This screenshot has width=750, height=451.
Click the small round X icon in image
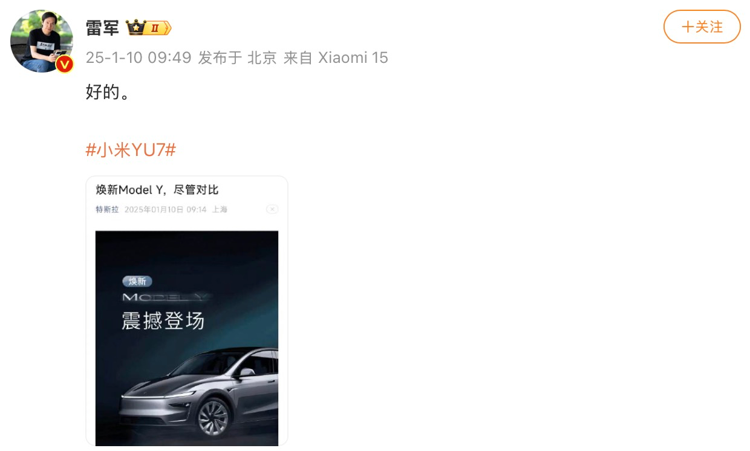tap(272, 209)
